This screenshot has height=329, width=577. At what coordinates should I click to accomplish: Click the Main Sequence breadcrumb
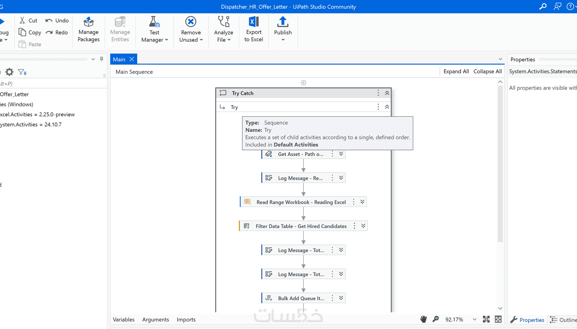tap(134, 72)
